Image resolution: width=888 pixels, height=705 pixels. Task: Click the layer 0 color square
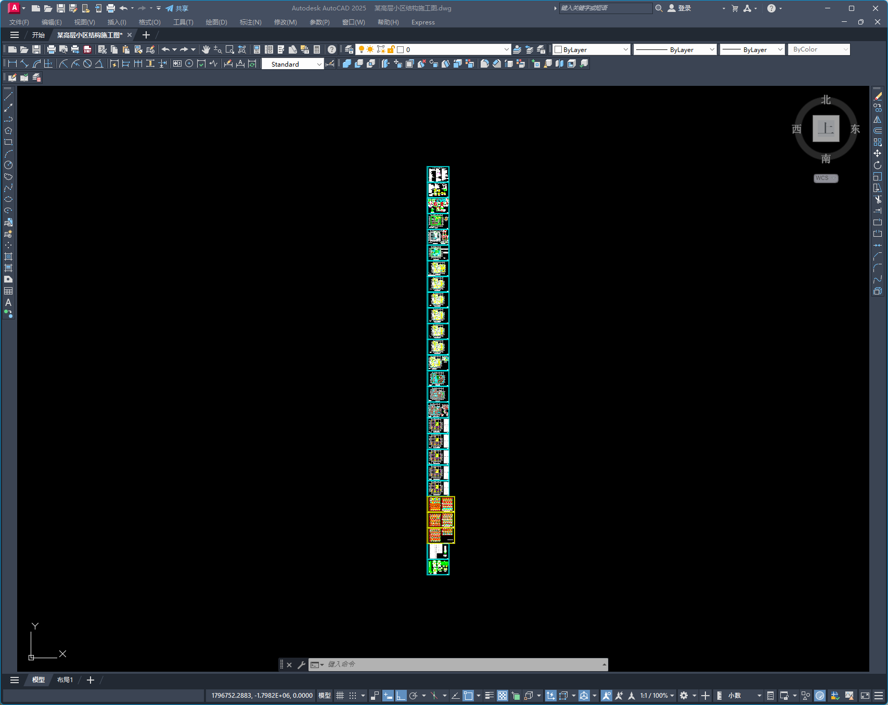pos(401,49)
